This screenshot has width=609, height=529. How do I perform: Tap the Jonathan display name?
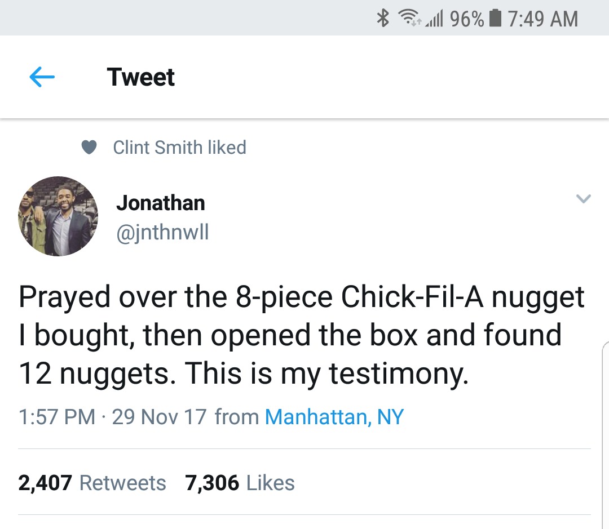point(160,203)
